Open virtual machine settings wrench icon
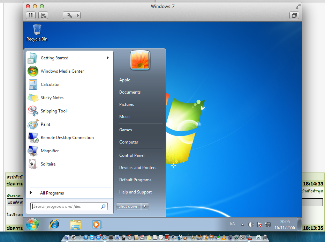Viewport: 325px width, 242px height. pos(69,15)
